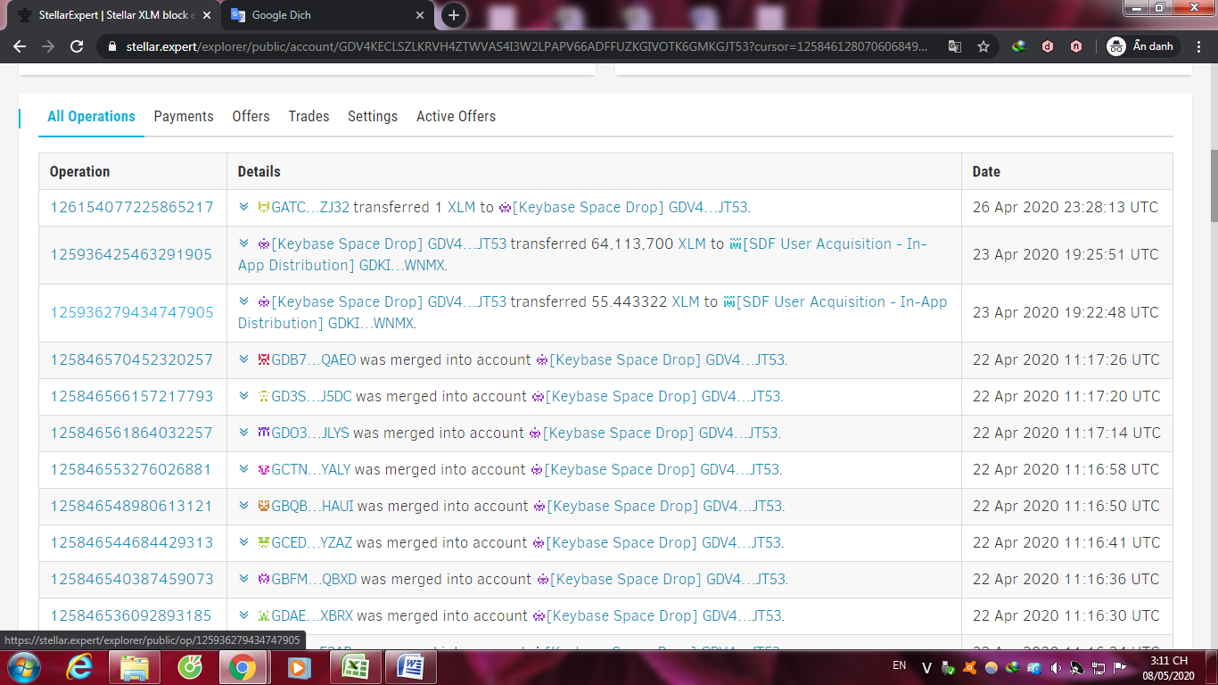Click the date 23 Apr 2020 19:25:51 UTC

[x=1066, y=254]
